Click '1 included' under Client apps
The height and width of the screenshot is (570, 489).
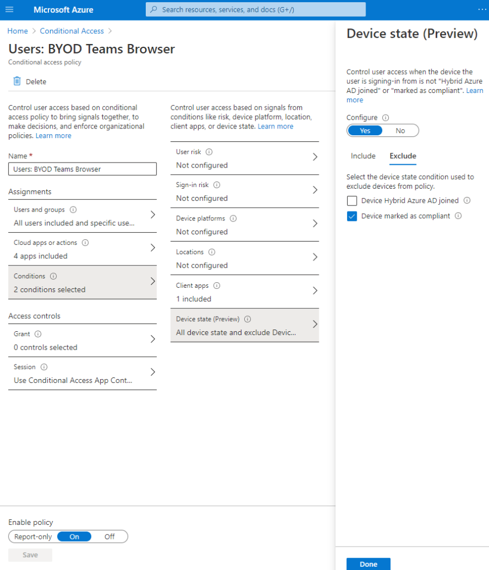coord(194,299)
